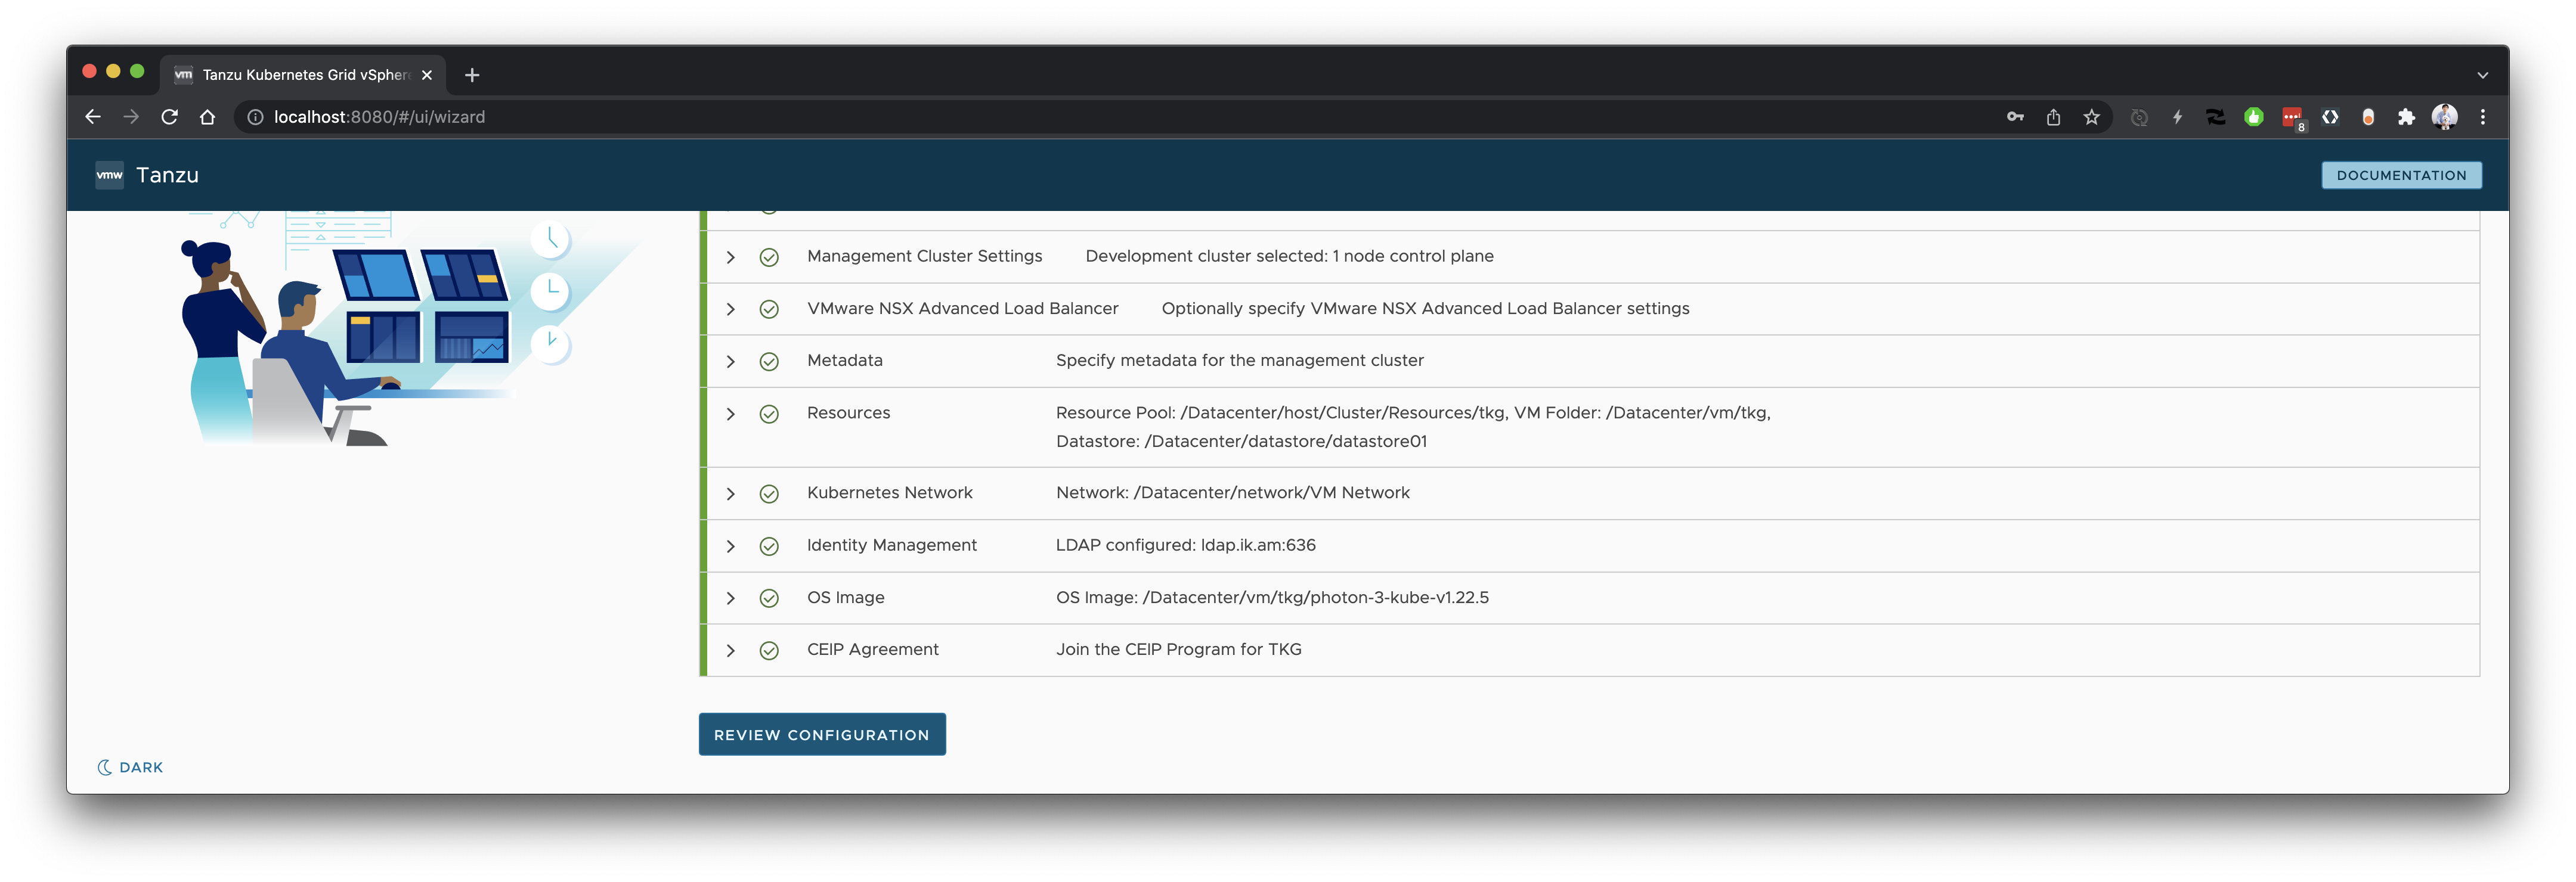
Task: Click the orange extension icon
Action: click(x=2368, y=117)
